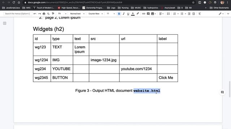
Task: Reload the page
Action: coord(14,3)
